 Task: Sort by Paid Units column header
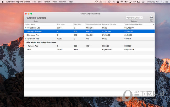pos(78,24)
